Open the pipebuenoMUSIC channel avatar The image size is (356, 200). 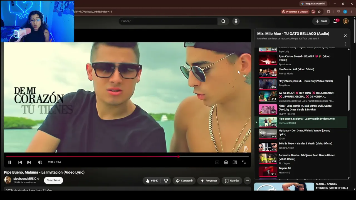tap(8, 180)
